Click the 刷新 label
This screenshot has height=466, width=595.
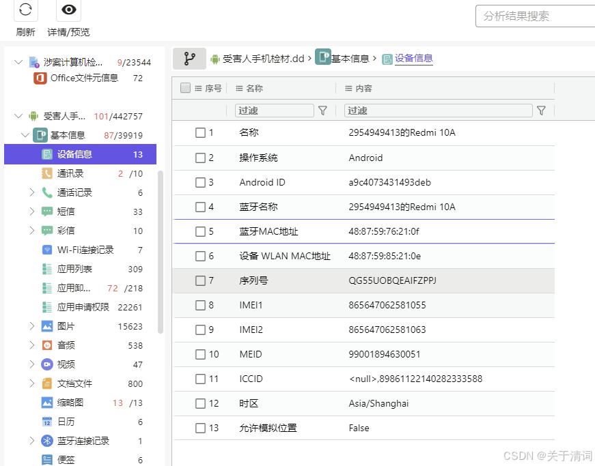point(25,32)
